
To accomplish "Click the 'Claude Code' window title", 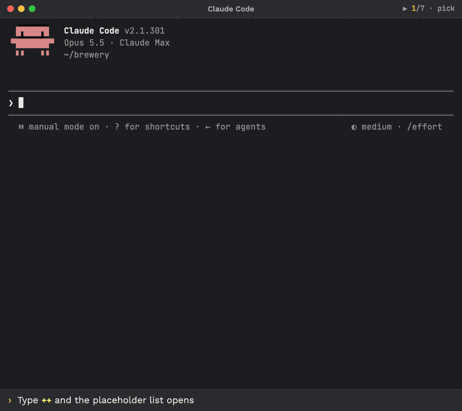I will pyautogui.click(x=231, y=9).
